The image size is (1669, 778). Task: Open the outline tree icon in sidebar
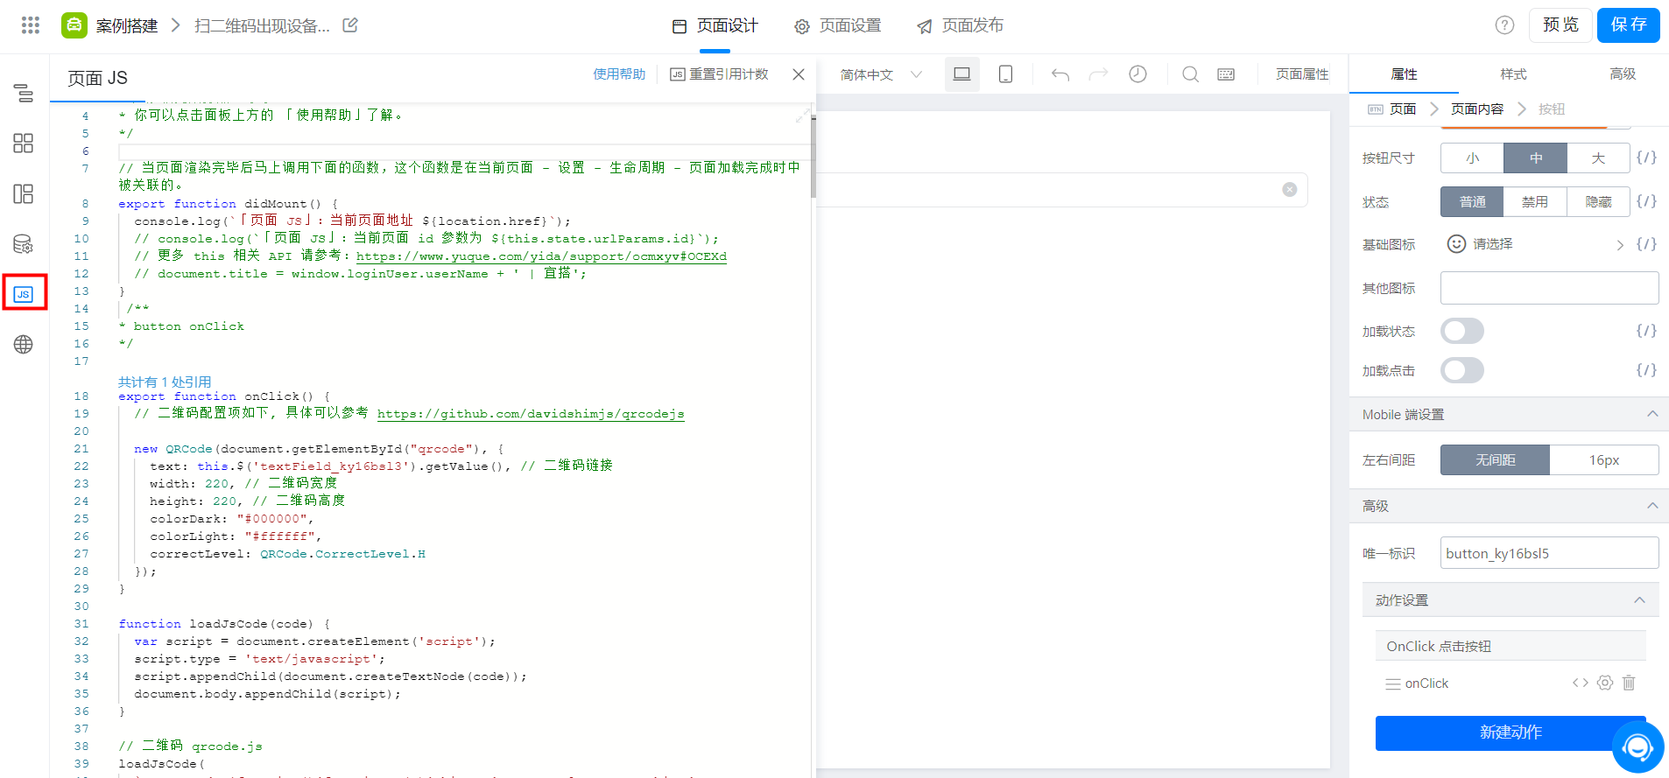coord(24,93)
